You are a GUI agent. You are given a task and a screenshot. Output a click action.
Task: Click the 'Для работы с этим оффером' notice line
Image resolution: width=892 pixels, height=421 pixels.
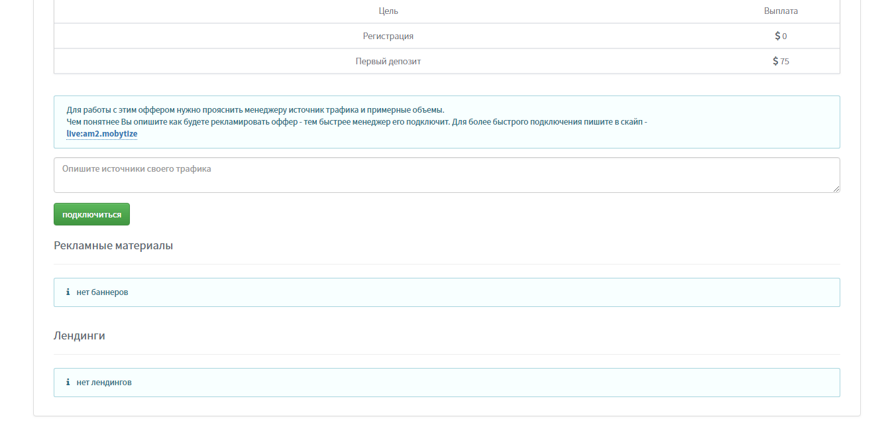click(x=255, y=110)
